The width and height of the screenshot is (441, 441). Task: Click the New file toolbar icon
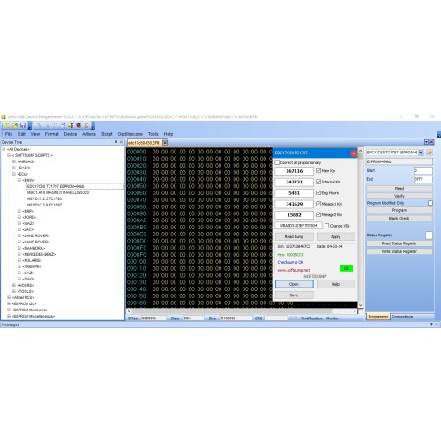pyautogui.click(x=7, y=125)
